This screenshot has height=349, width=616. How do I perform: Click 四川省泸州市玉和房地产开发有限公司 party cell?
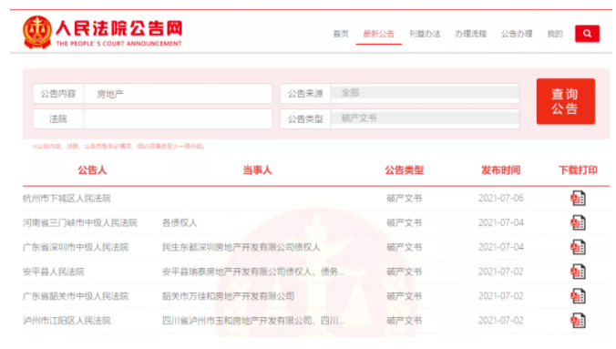coord(253,321)
